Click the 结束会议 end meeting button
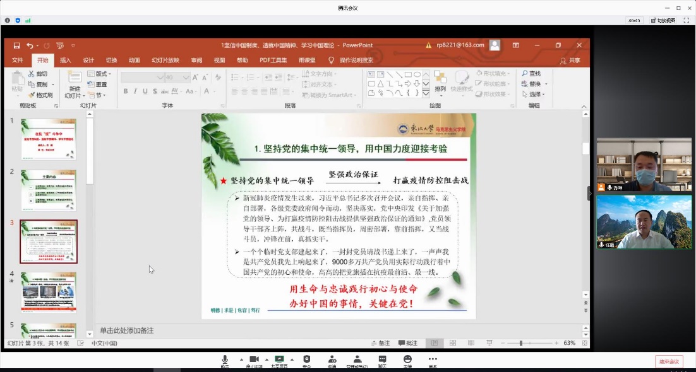Image resolution: width=696 pixels, height=372 pixels. click(x=668, y=361)
